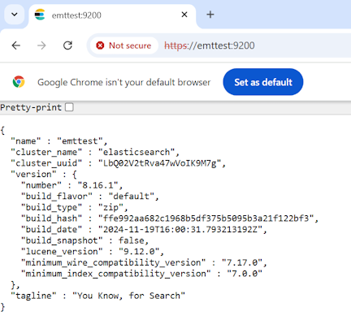Click the build_hash value string
This screenshot has height=320, width=351.
(x=208, y=218)
